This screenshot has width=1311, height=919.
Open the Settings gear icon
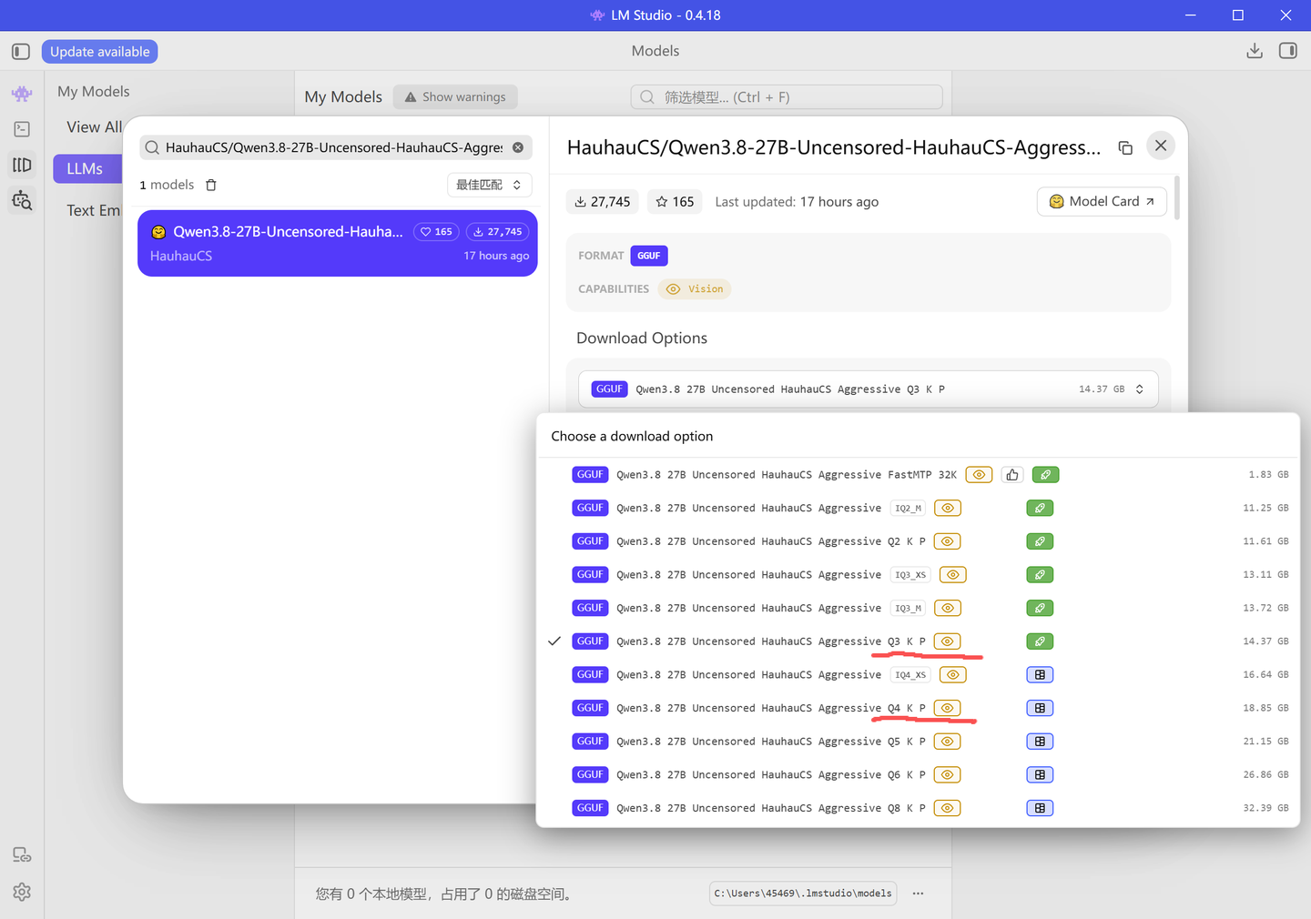click(22, 892)
